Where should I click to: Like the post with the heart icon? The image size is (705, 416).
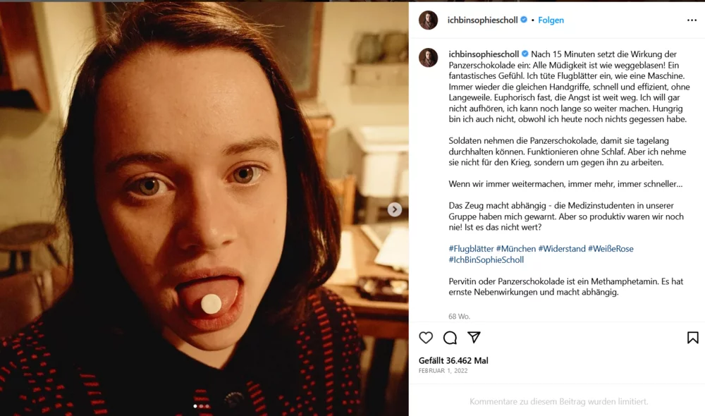[x=426, y=338]
